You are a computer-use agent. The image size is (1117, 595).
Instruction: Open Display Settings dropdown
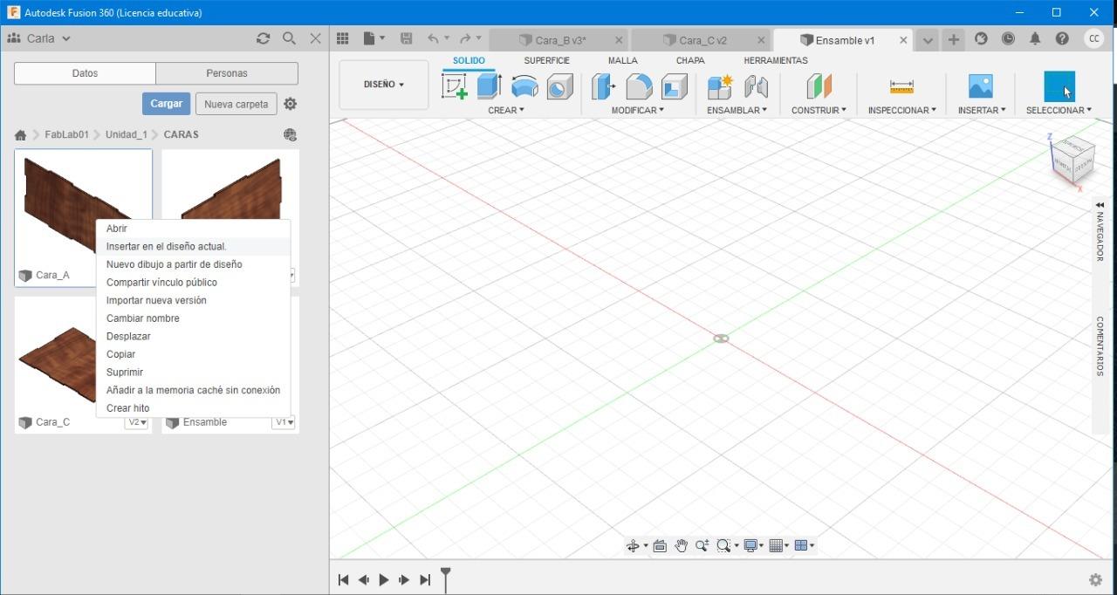[753, 546]
